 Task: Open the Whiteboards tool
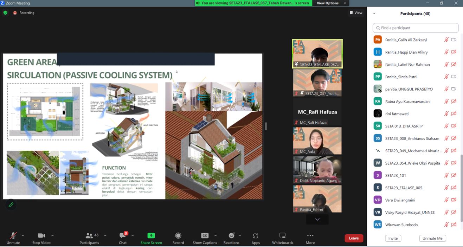click(x=282, y=236)
